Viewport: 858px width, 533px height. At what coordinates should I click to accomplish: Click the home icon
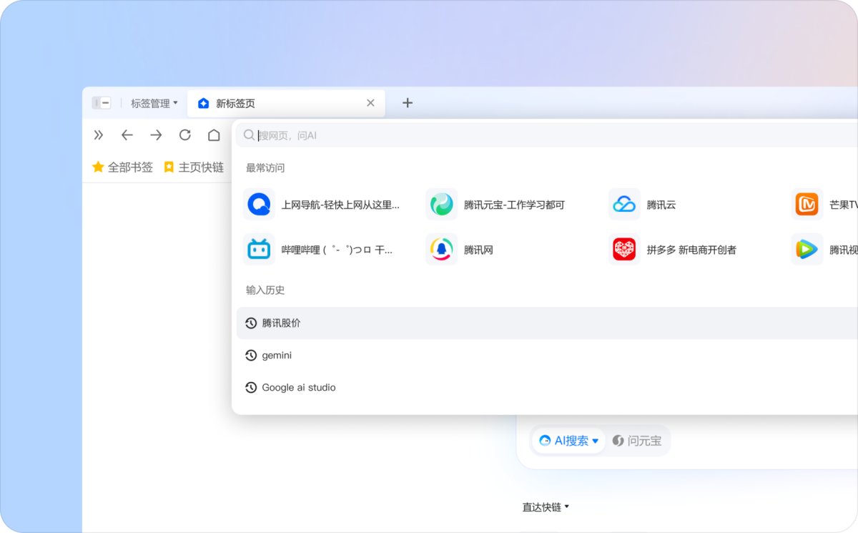[x=213, y=135]
